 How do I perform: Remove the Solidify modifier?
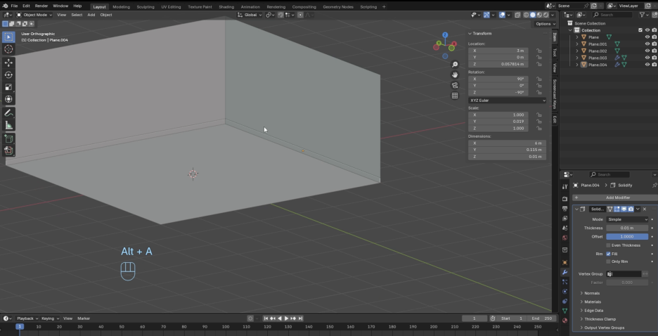click(x=645, y=209)
